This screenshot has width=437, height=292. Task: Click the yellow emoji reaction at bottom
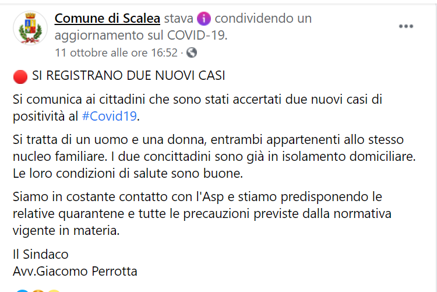click(x=54, y=291)
